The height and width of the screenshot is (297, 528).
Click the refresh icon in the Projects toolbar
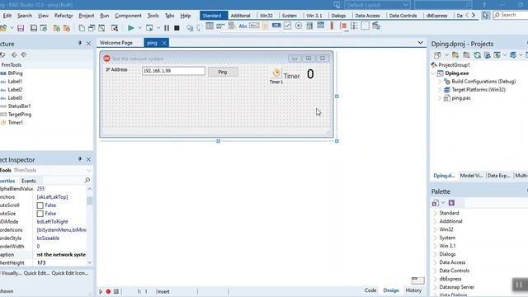[x=477, y=55]
